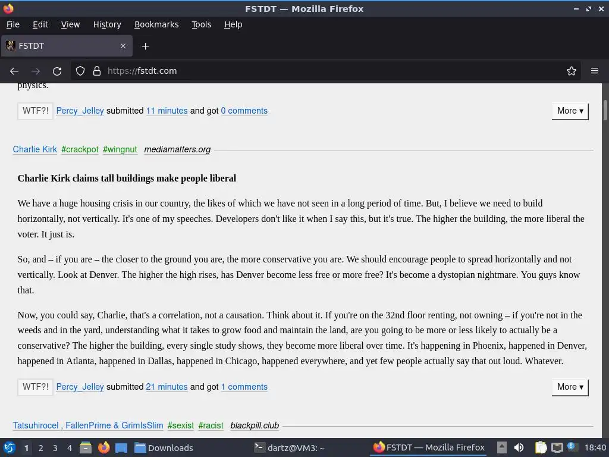Bookmark this page with the star

[572, 71]
